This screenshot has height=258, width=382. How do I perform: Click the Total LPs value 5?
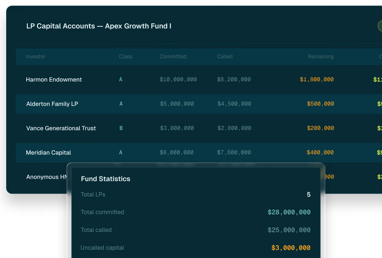click(x=309, y=195)
